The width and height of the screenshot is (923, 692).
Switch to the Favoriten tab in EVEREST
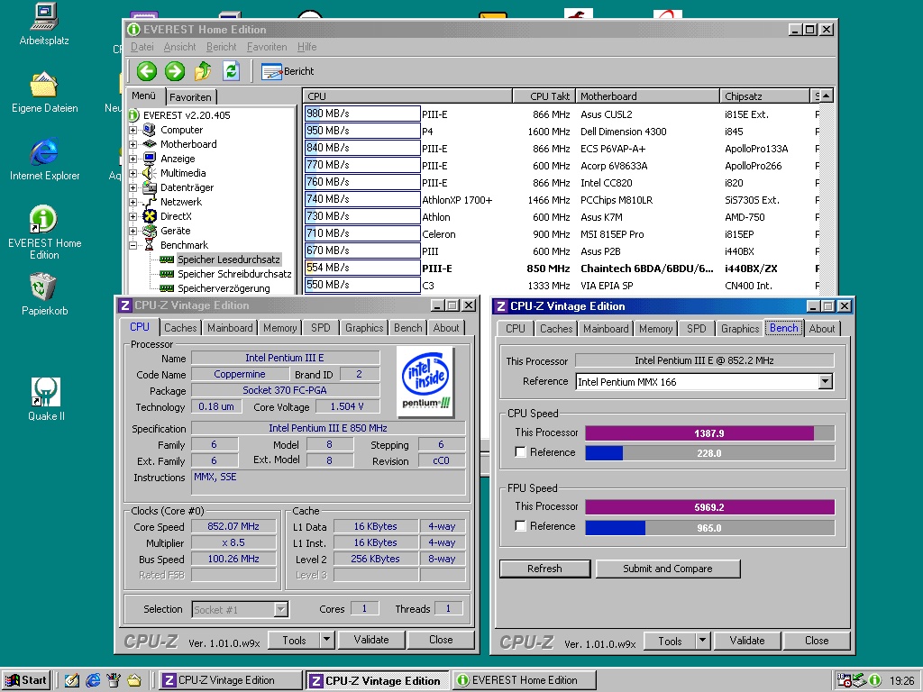tap(190, 97)
